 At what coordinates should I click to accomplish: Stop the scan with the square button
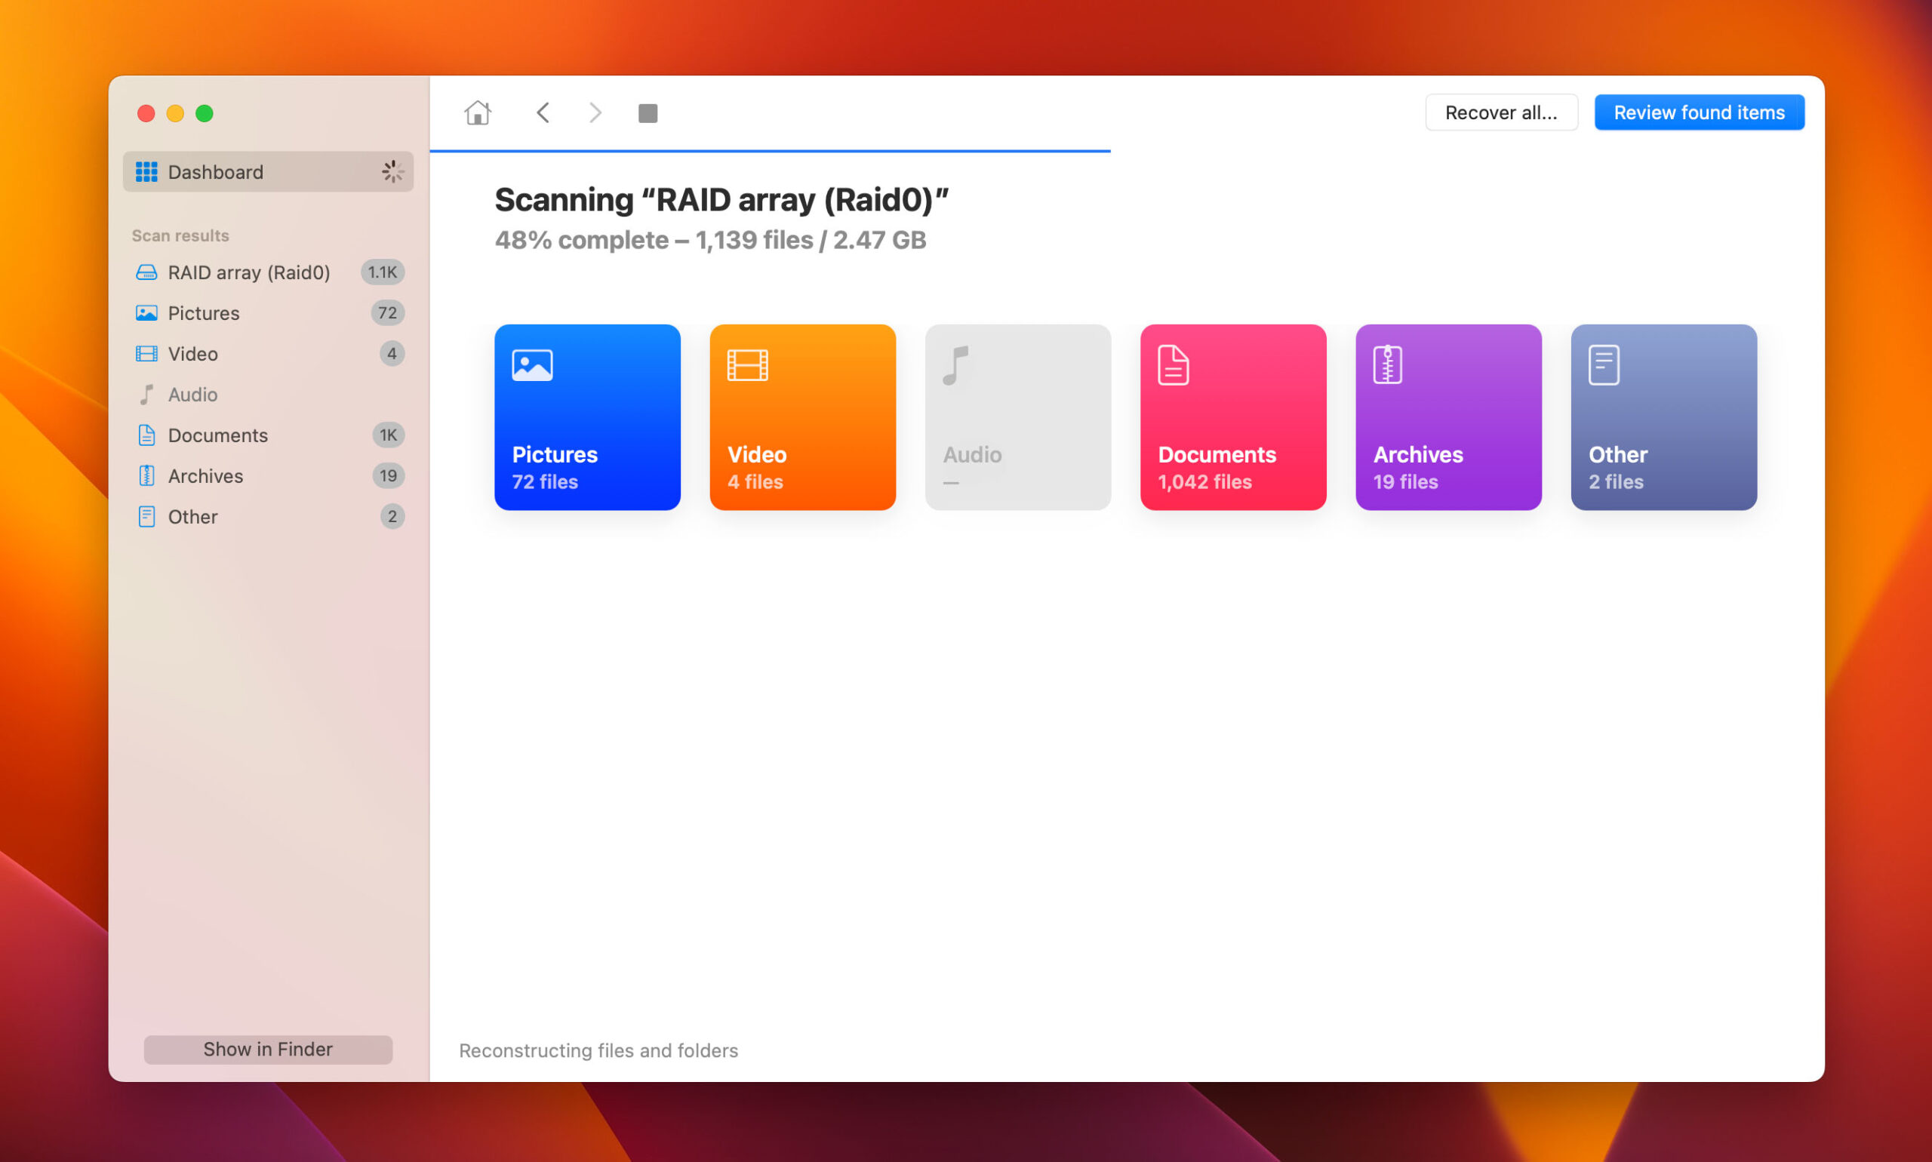click(648, 112)
